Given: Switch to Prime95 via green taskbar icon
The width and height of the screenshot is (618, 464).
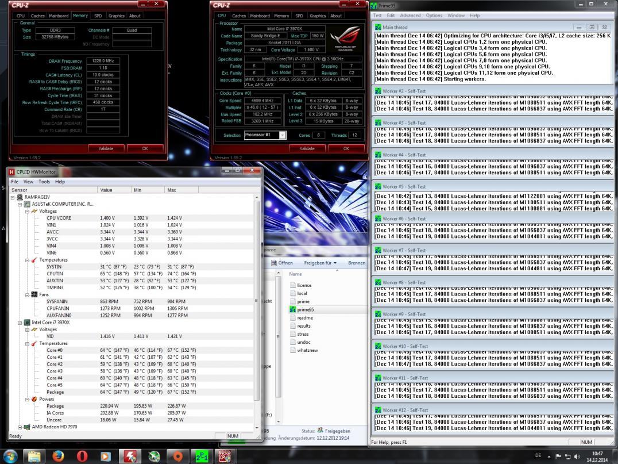Looking at the screenshot, I should click(202, 457).
